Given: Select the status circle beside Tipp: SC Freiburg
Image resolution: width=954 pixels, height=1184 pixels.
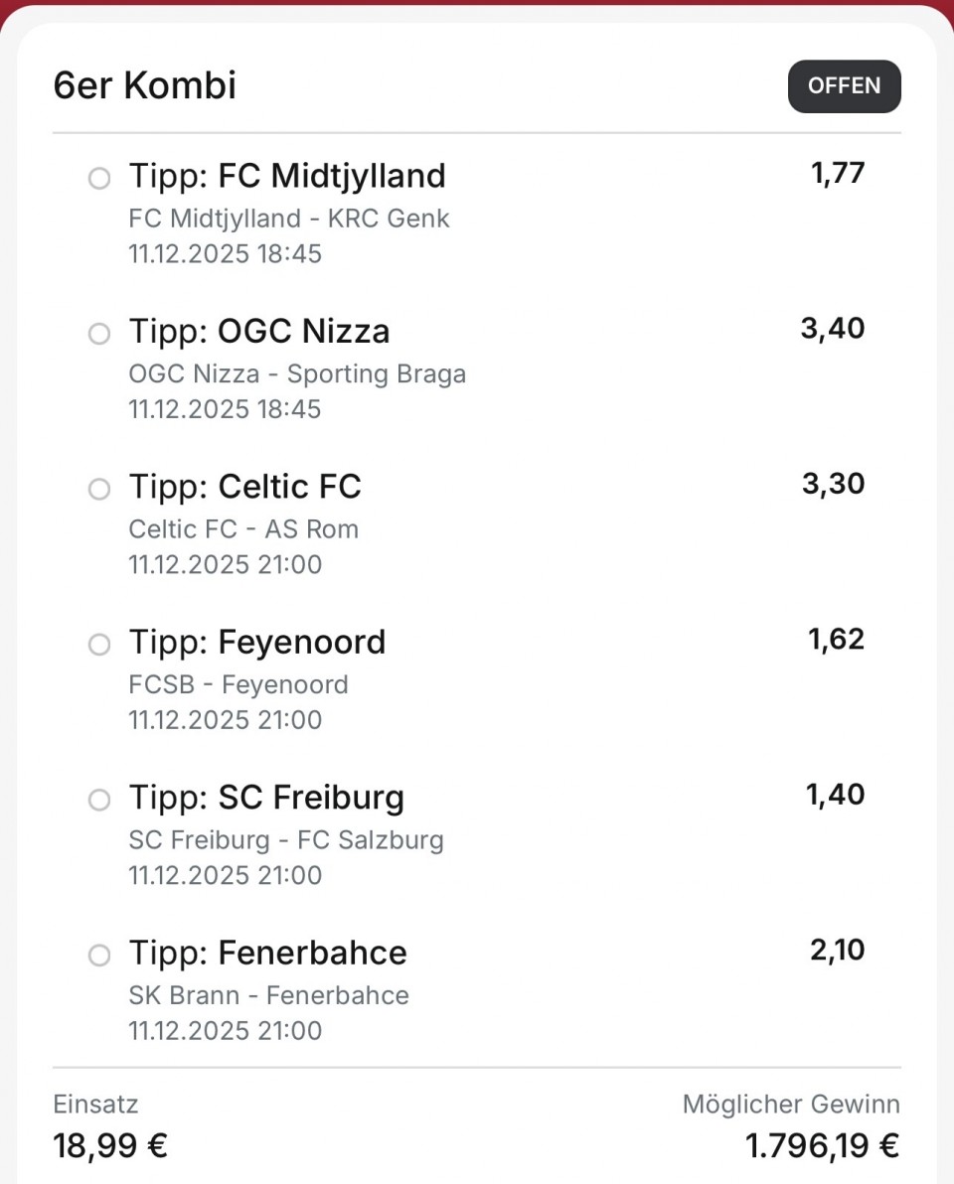Looking at the screenshot, I should (x=99, y=800).
